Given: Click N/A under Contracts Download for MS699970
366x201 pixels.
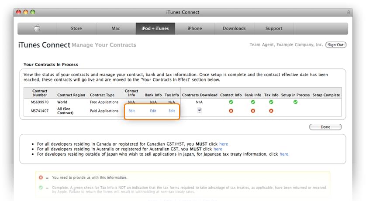Looking at the screenshot, I should point(199,102).
